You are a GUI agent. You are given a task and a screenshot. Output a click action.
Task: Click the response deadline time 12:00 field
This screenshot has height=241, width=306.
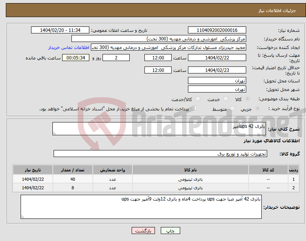(x=158, y=58)
